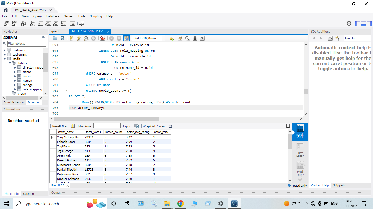Select the Beautify Script broom icon

tap(180, 38)
